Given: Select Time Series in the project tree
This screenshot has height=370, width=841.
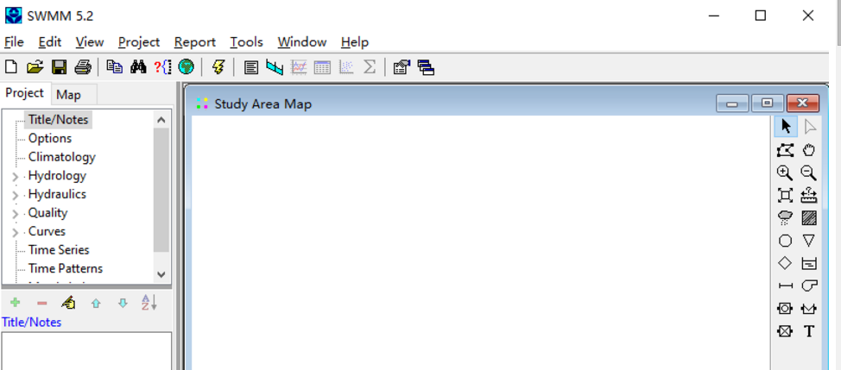Looking at the screenshot, I should [x=59, y=250].
